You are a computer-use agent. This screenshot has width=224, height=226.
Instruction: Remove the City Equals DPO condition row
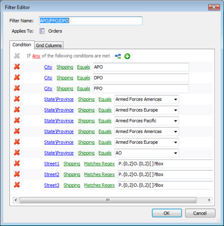17,77
